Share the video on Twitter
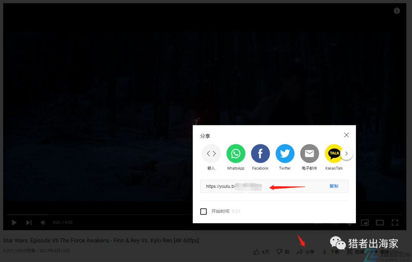The image size is (412, 262). (x=285, y=154)
